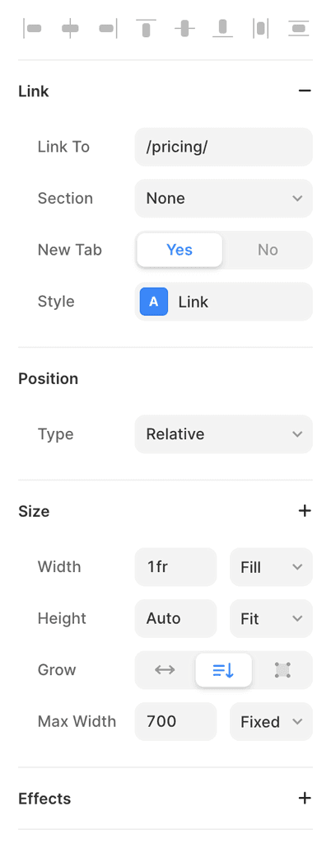Collapse the Link section with minus
This screenshot has width=331, height=844.
[305, 91]
